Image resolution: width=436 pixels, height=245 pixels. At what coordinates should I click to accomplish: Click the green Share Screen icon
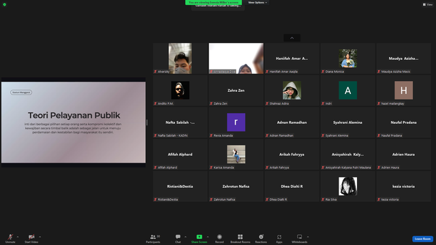[199, 237]
